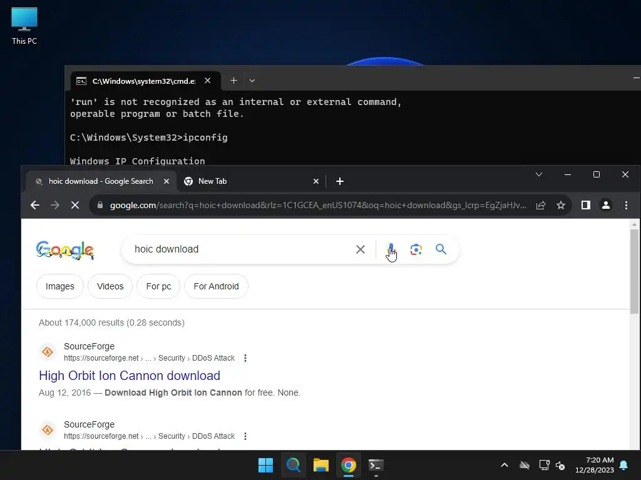
Task: Open Chrome three-dot menu
Action: [626, 205]
